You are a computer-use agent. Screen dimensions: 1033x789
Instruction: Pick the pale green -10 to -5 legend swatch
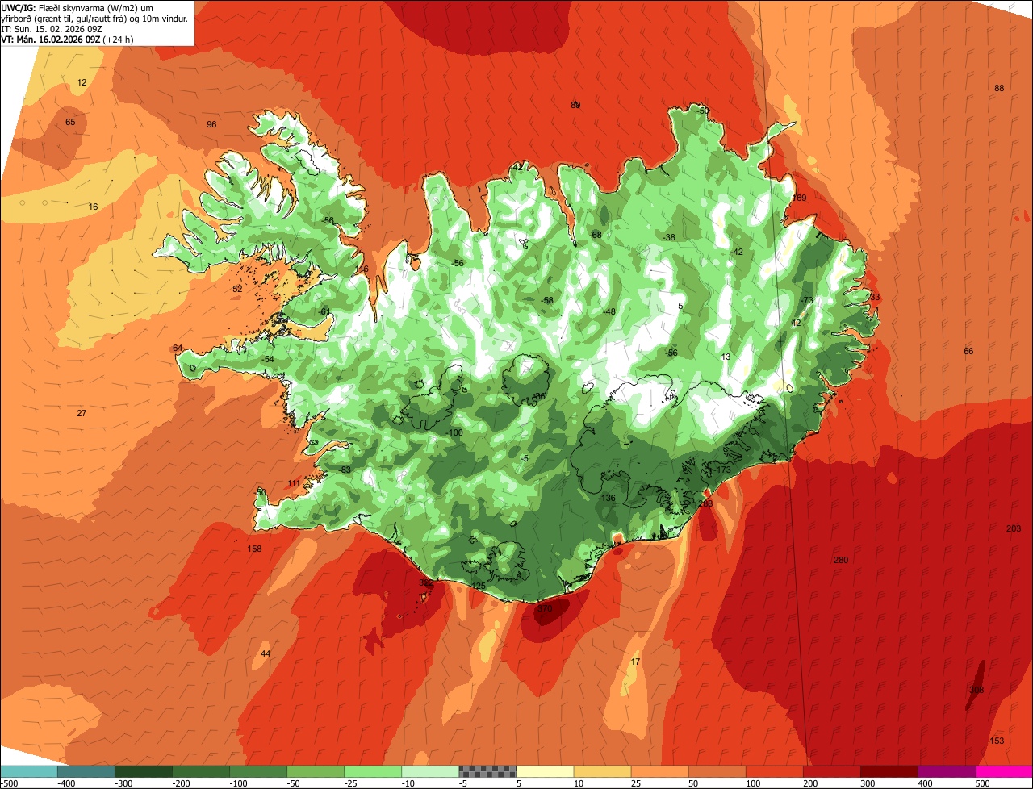[429, 771]
